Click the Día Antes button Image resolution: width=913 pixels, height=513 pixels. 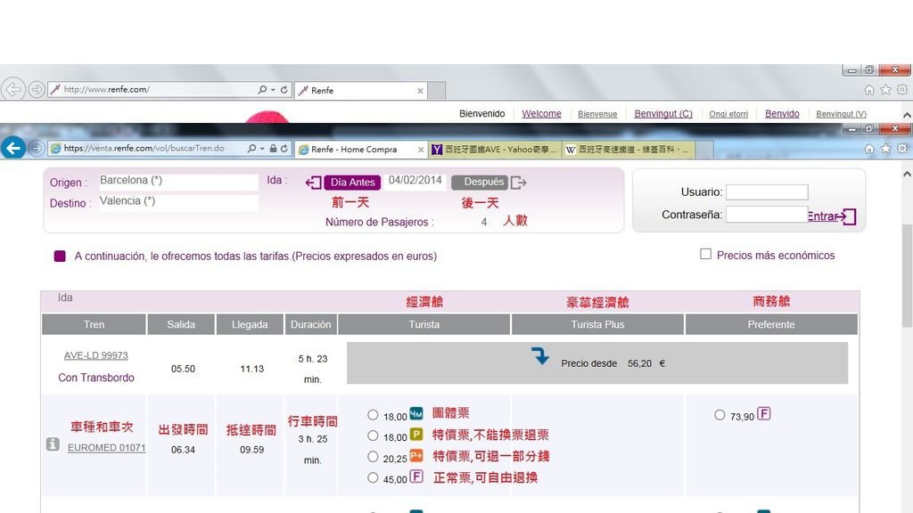352,183
